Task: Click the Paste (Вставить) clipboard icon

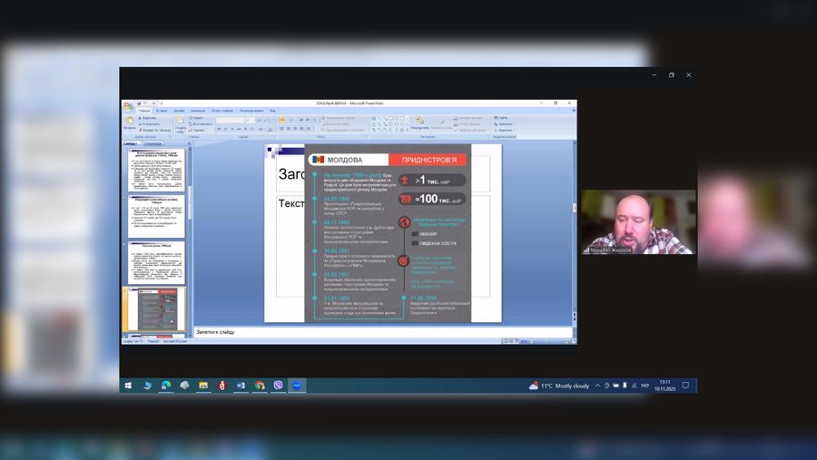Action: tap(130, 121)
